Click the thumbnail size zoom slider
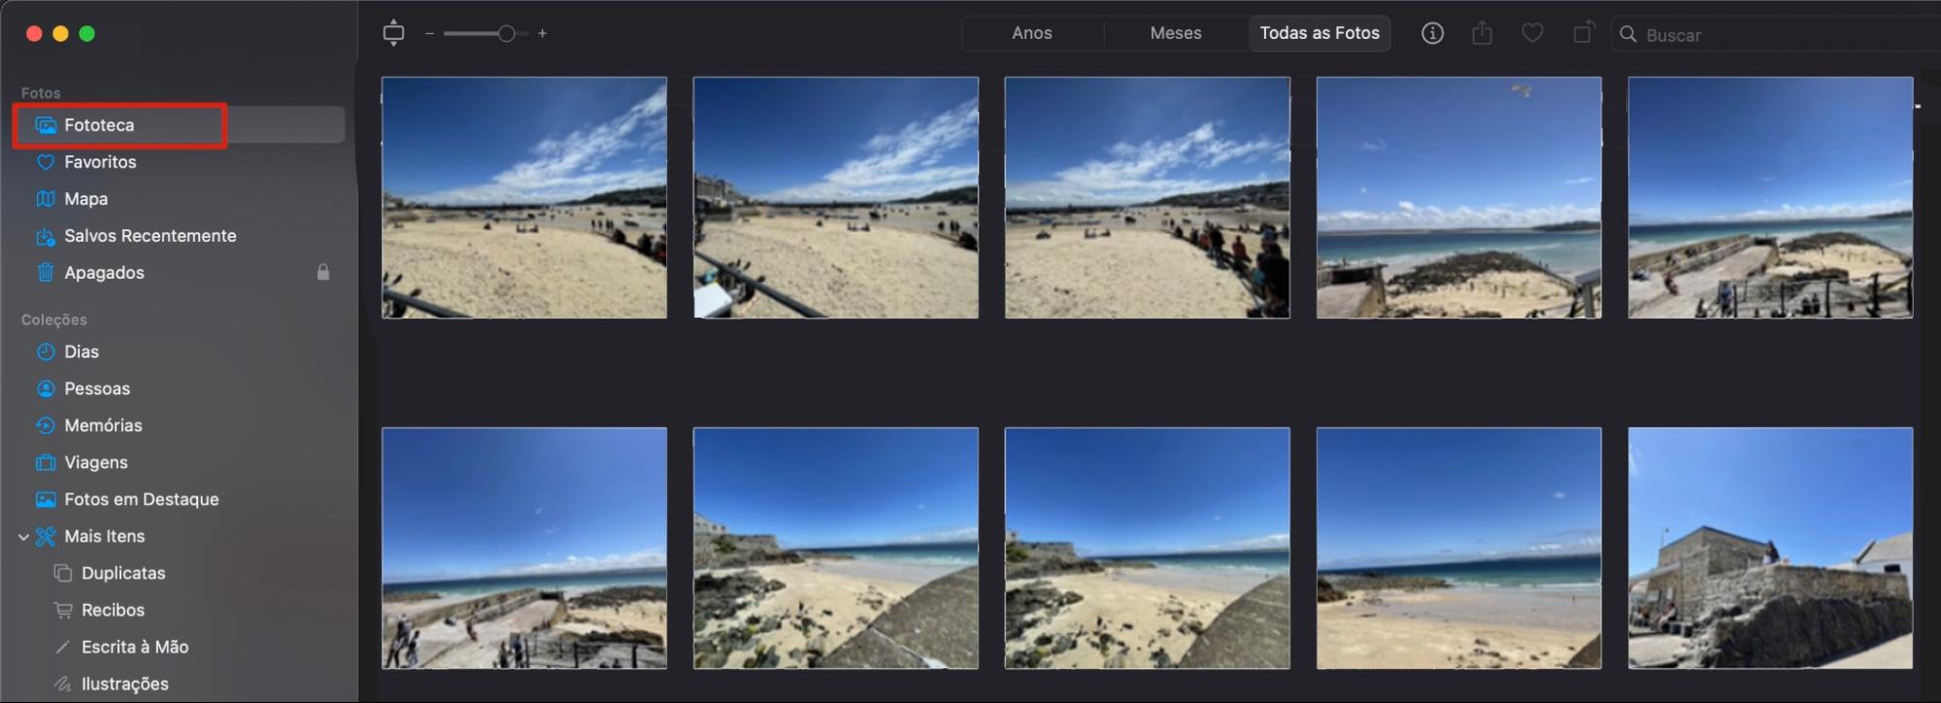The height and width of the screenshot is (703, 1941). coord(485,33)
